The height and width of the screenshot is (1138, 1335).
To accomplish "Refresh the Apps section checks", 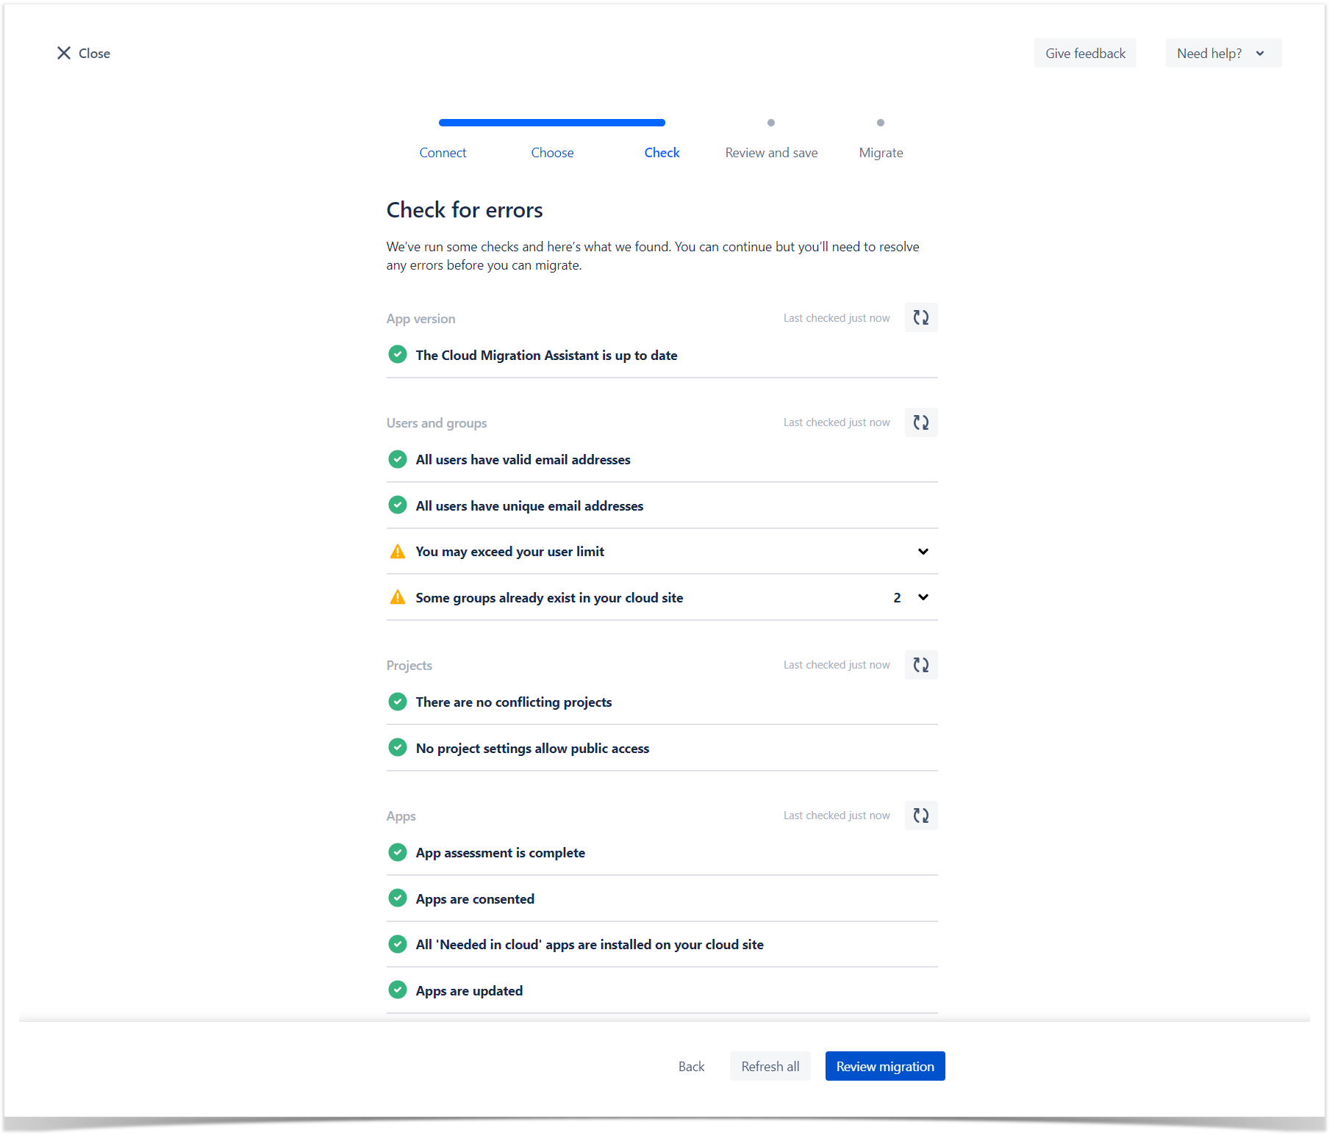I will pyautogui.click(x=920, y=815).
